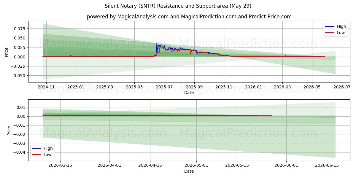
Task: Click the 'Date' x-axis label of the bottom chart
Action: pos(189,171)
